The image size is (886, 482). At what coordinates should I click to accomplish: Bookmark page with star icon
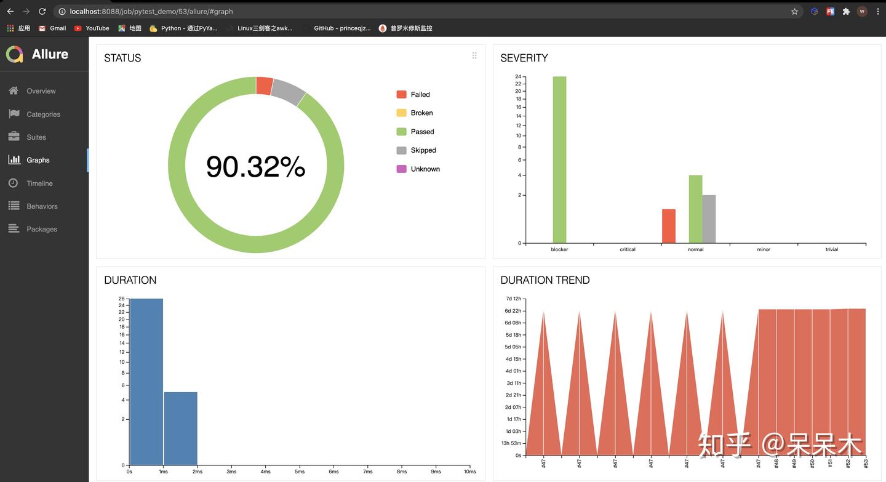794,11
